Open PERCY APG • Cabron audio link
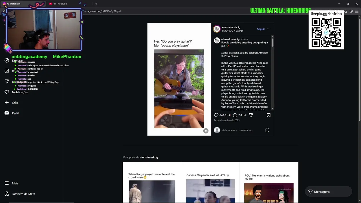361x203 pixels. click(x=232, y=31)
